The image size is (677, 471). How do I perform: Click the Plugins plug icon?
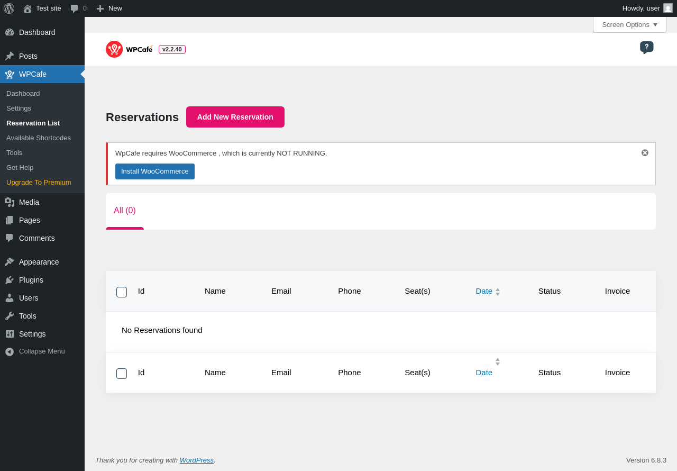tap(10, 280)
